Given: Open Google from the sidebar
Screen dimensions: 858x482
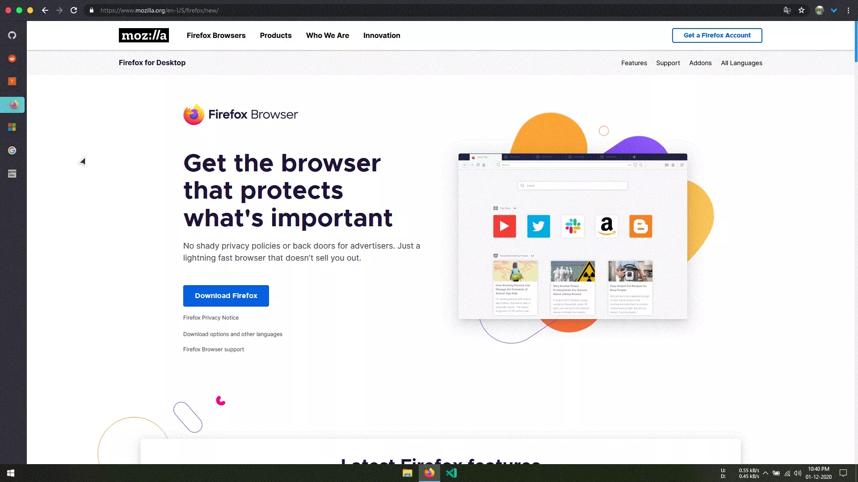Looking at the screenshot, I should coord(12,150).
